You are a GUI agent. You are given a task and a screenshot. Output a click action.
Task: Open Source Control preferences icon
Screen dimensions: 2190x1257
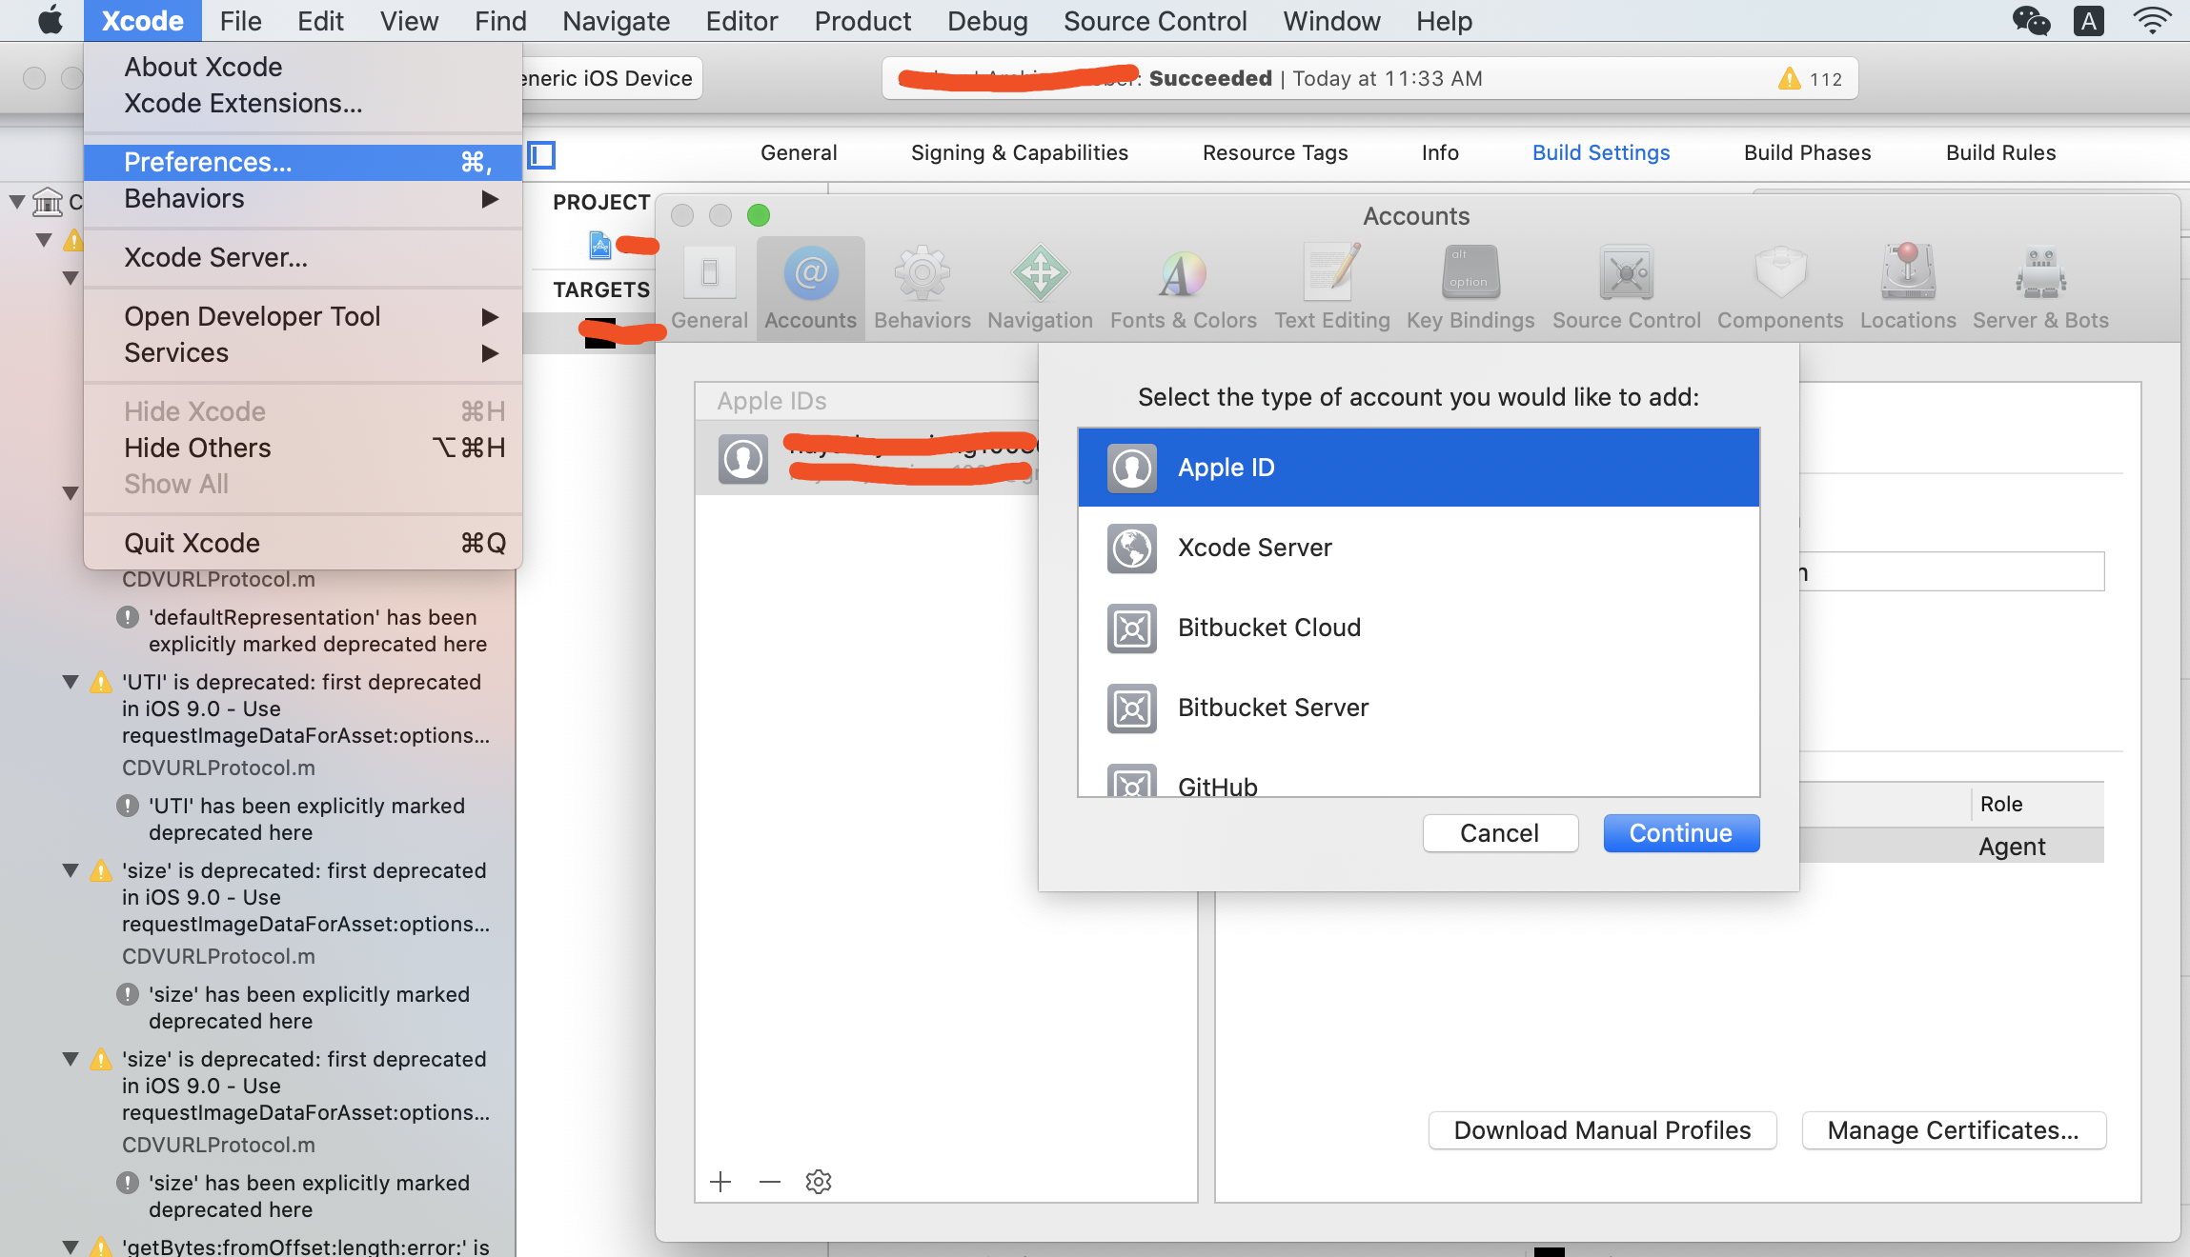[x=1626, y=273]
